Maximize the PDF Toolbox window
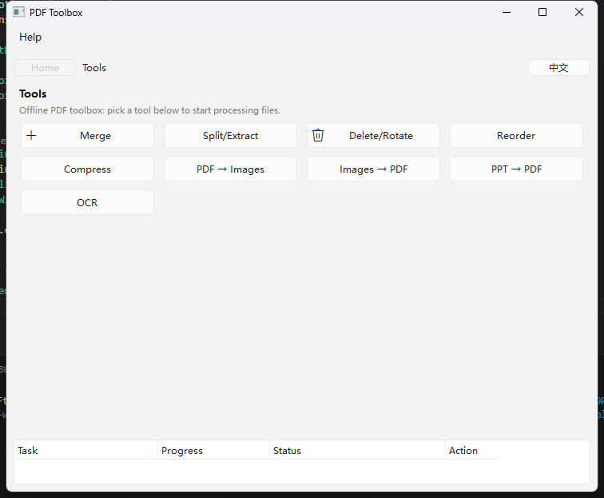 tap(542, 12)
